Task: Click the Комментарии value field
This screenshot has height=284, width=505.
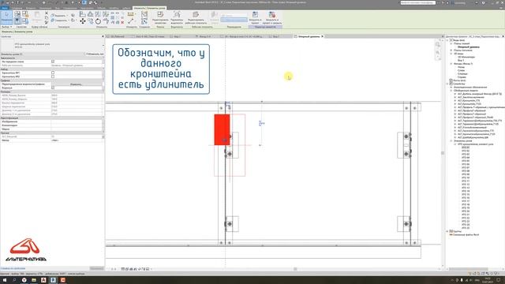Action: click(77, 125)
